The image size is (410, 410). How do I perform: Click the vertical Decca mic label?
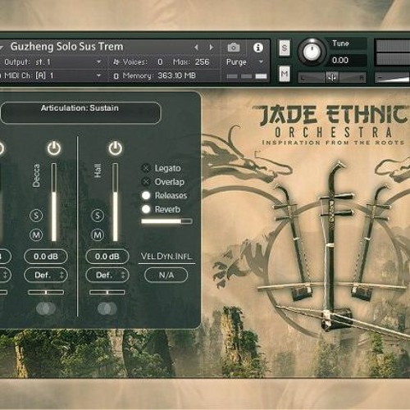(36, 175)
